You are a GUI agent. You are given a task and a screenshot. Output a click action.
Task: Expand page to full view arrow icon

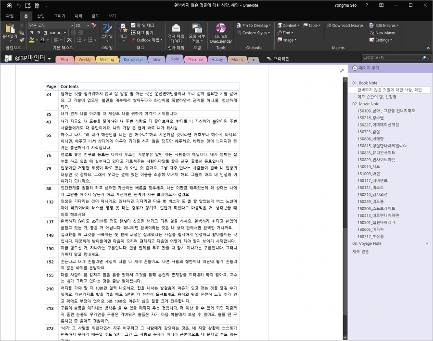tap(342, 71)
